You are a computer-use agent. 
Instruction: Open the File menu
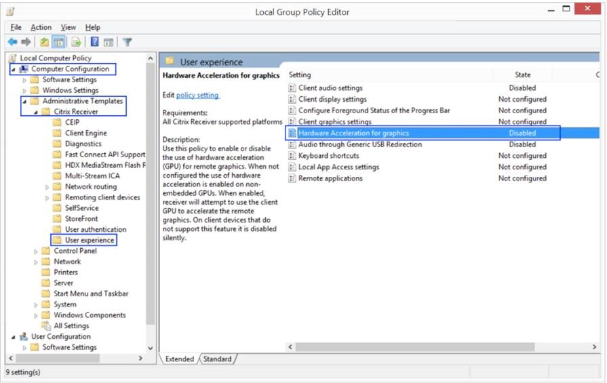point(16,28)
